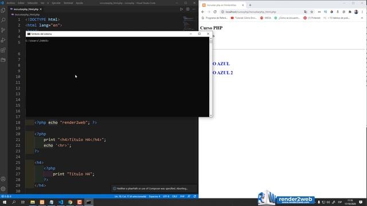Click the translate icon in Chrome address bar
The width and height of the screenshot is (367, 206).
pos(306,12)
